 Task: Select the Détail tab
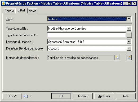tap(21, 10)
